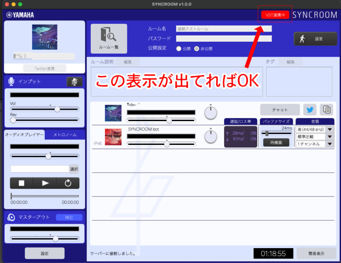The image size is (341, 263).
Task: Click the top member's pan knob
Action: tap(211, 113)
